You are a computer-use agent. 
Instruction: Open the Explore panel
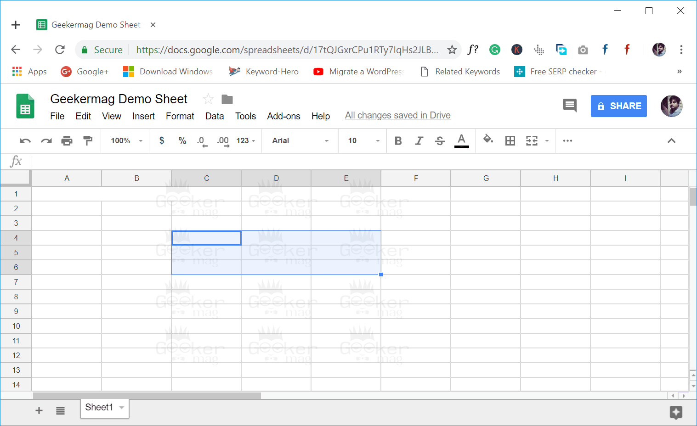tap(676, 412)
